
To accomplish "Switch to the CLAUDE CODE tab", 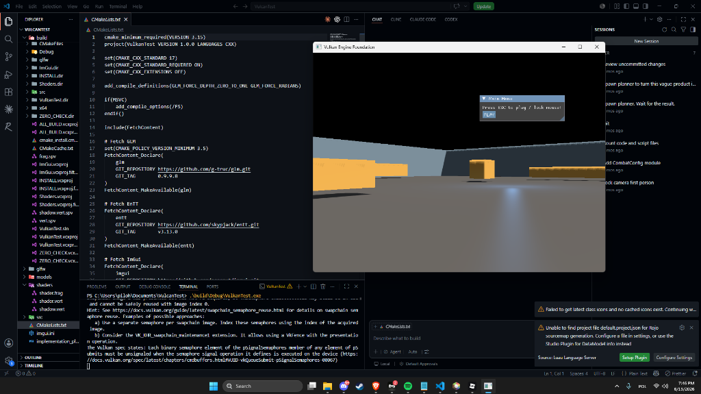I will 423,19.
